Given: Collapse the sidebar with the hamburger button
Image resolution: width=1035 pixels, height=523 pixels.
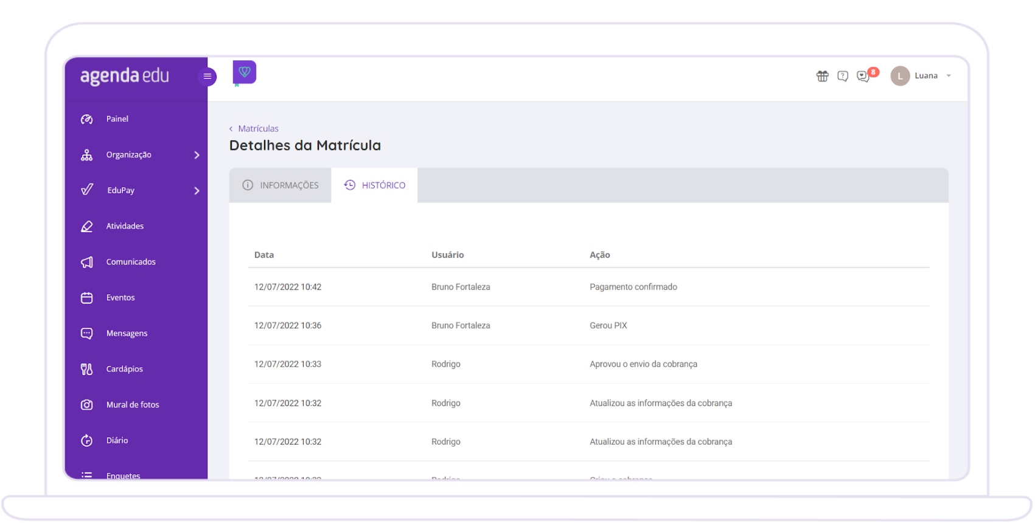Looking at the screenshot, I should tap(207, 77).
